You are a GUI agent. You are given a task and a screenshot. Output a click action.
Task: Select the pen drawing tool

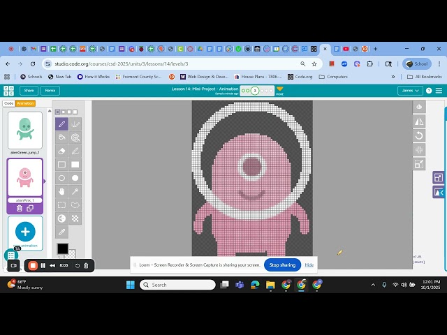pyautogui.click(x=61, y=124)
